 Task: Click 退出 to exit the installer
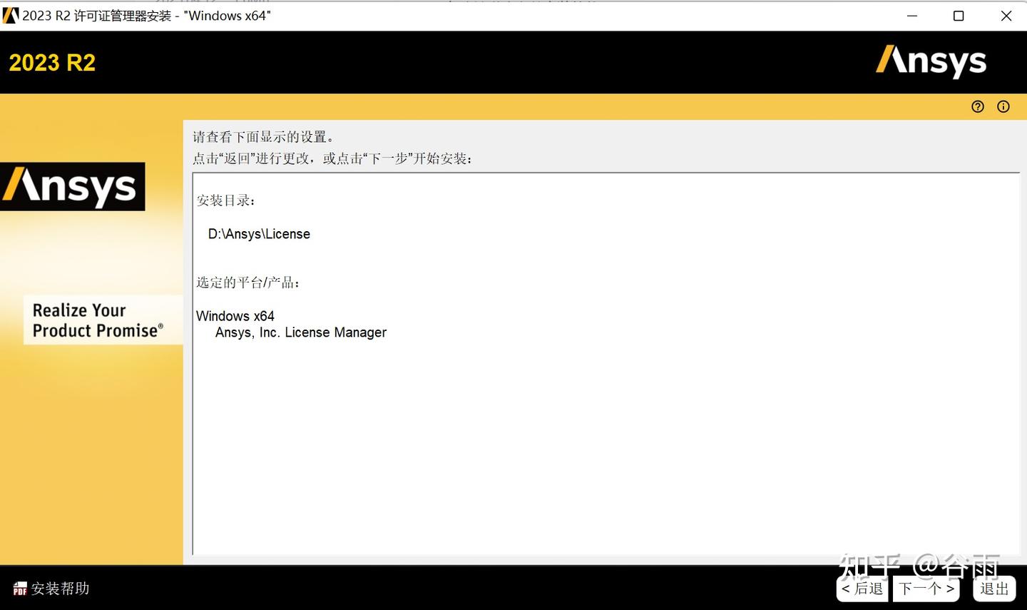point(993,589)
